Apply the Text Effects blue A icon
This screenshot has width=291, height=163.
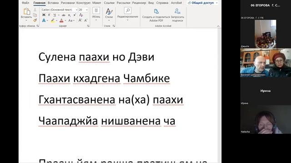tap(44, 20)
